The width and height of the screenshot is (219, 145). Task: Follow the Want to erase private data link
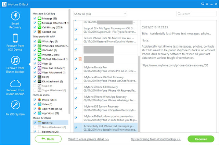89,139
